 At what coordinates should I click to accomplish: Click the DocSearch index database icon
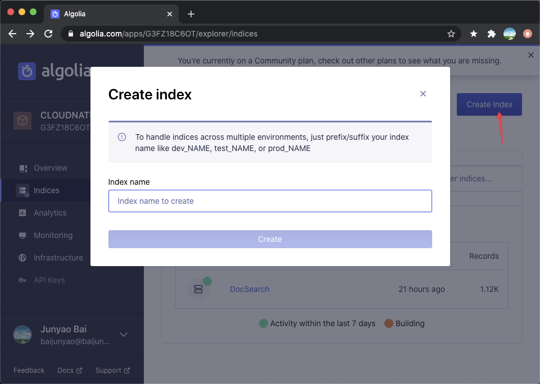click(198, 288)
